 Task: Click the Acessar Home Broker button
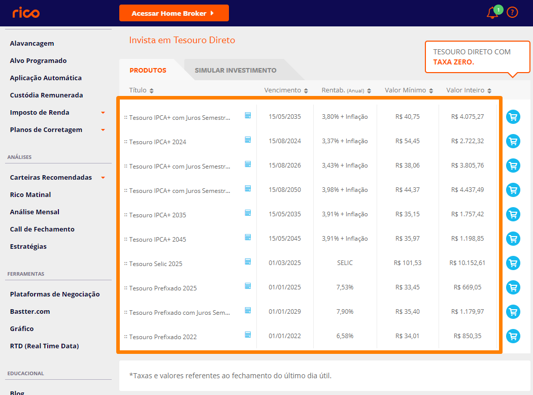(174, 13)
